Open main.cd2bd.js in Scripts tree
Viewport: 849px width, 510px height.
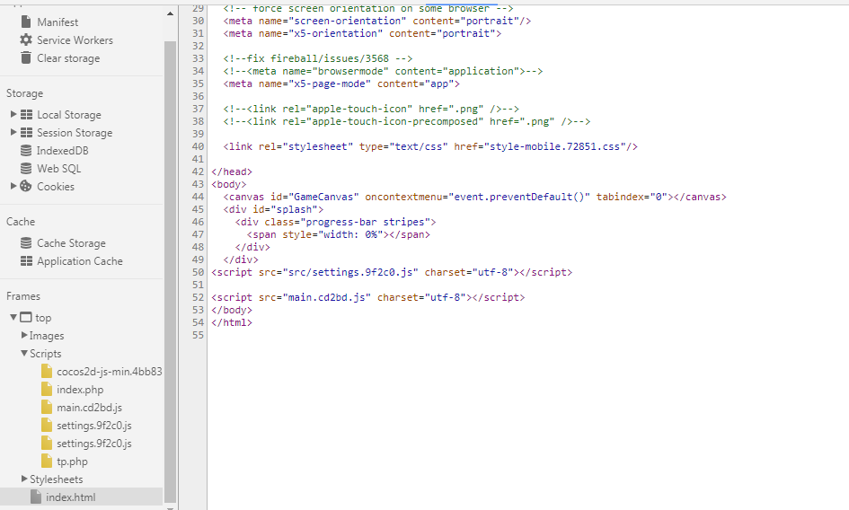89,407
